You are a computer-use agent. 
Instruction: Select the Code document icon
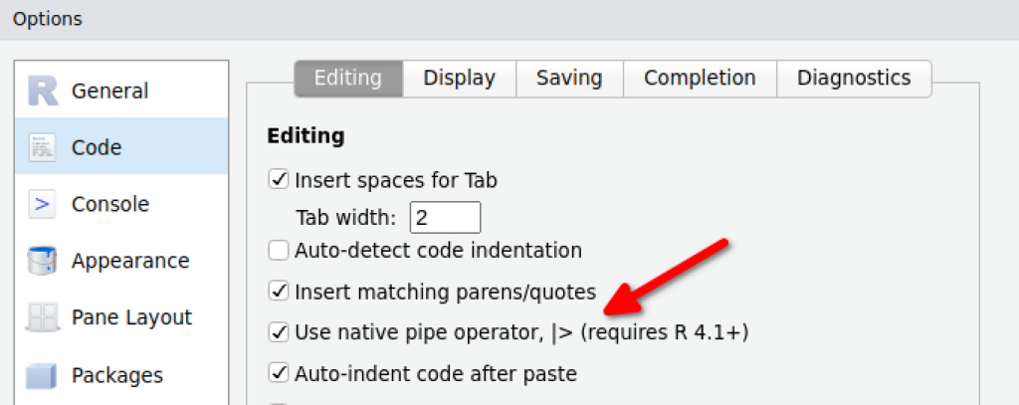(44, 147)
